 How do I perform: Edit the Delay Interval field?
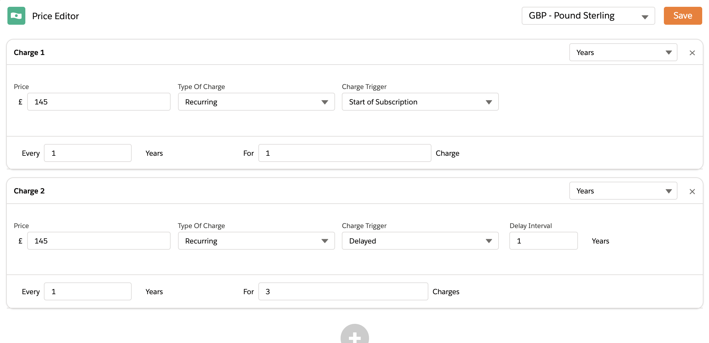tap(543, 241)
